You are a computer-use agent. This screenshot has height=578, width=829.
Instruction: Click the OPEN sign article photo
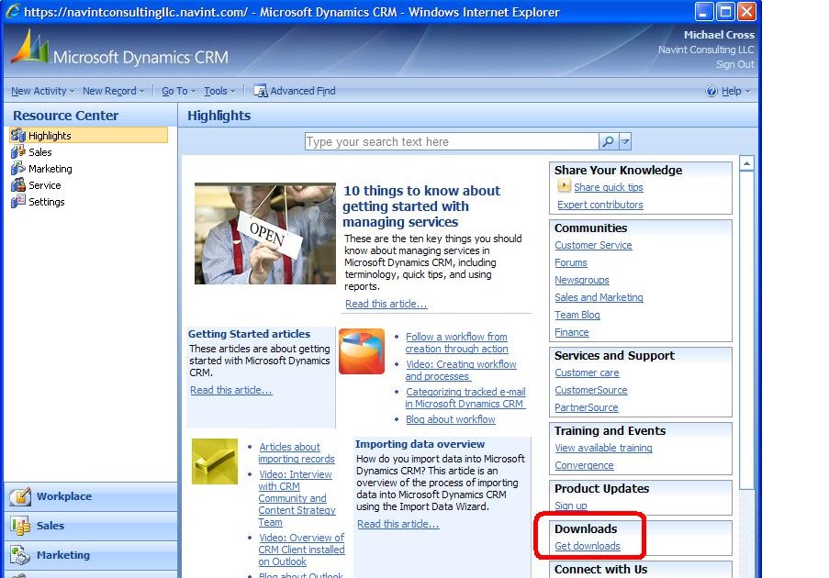point(265,234)
